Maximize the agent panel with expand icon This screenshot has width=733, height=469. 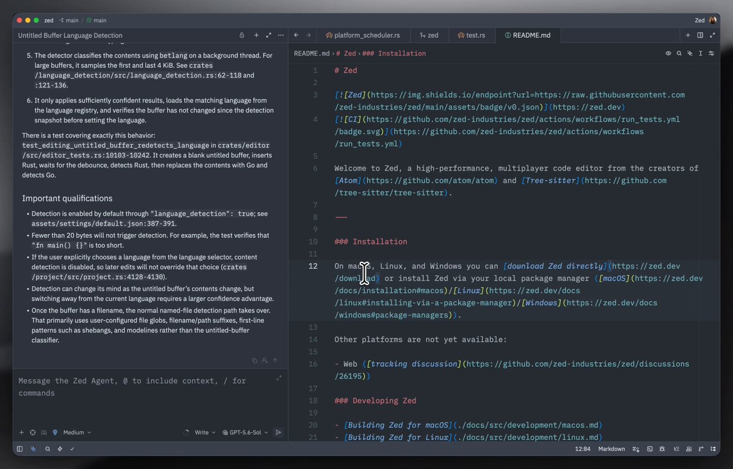click(x=269, y=35)
